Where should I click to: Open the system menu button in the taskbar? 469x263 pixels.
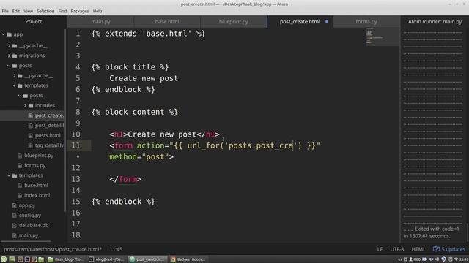4,259
